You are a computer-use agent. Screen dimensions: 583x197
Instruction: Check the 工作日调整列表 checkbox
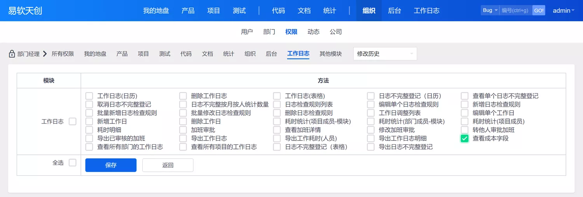pyautogui.click(x=371, y=113)
